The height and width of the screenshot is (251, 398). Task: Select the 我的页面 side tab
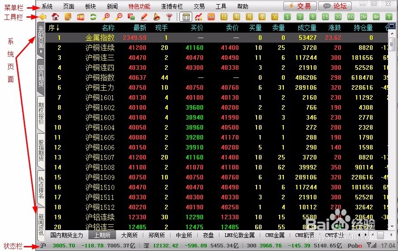[41, 39]
